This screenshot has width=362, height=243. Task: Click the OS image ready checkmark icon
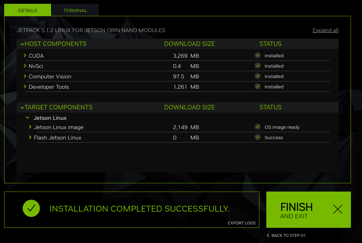pyautogui.click(x=258, y=127)
